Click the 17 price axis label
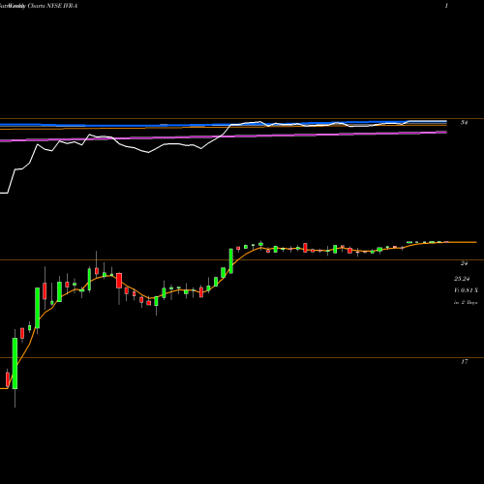The height and width of the screenshot is (484, 484). pyautogui.click(x=464, y=361)
